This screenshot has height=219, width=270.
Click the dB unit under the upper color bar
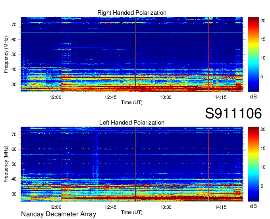pyautogui.click(x=253, y=97)
